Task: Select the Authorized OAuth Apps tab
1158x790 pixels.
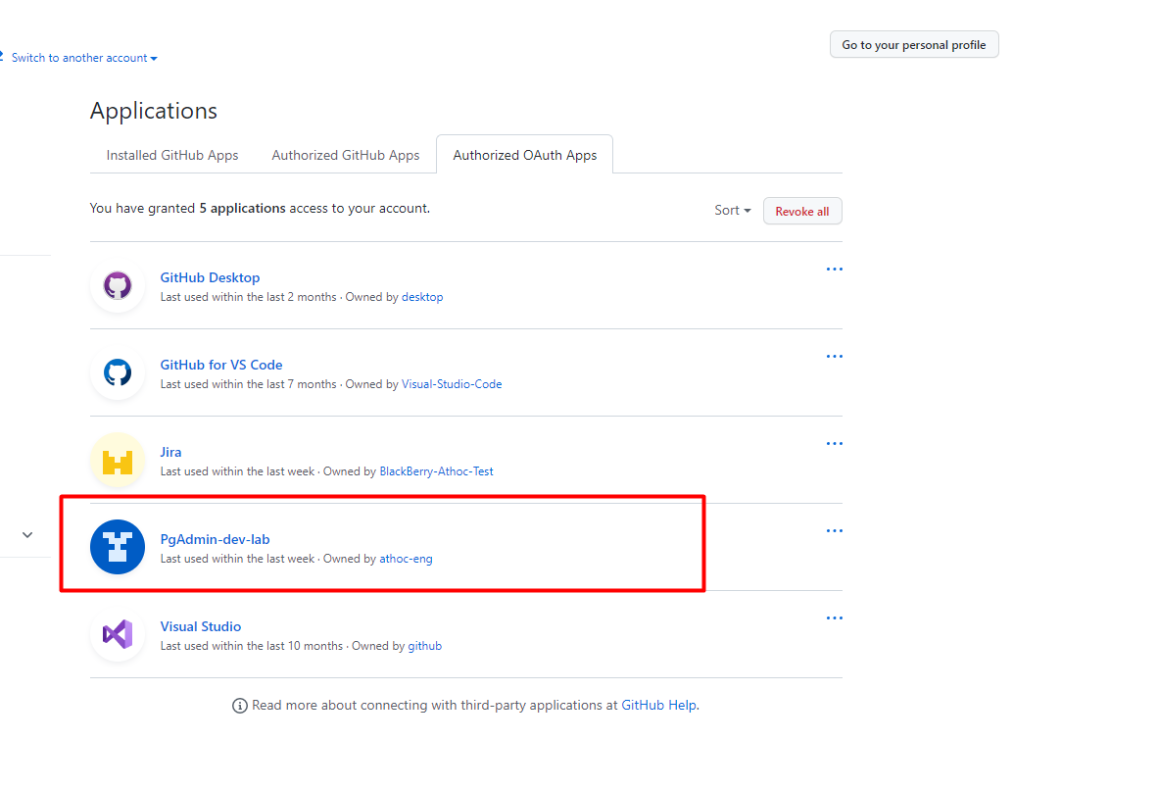Action: [x=524, y=155]
